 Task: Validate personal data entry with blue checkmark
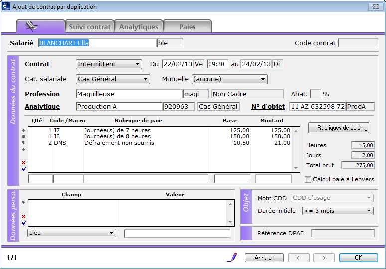click(23, 223)
